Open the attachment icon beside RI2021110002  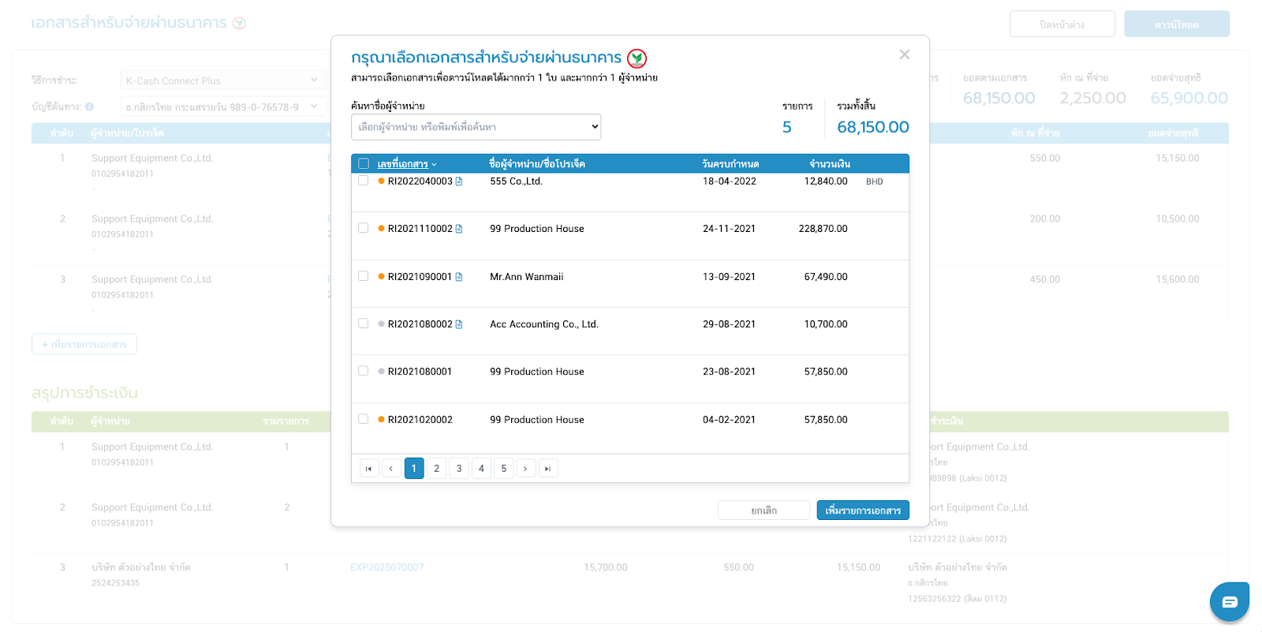459,229
